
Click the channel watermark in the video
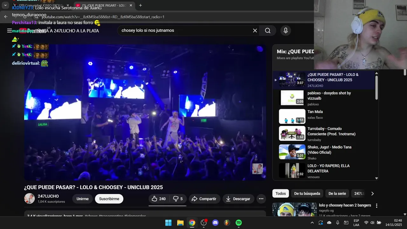click(258, 169)
